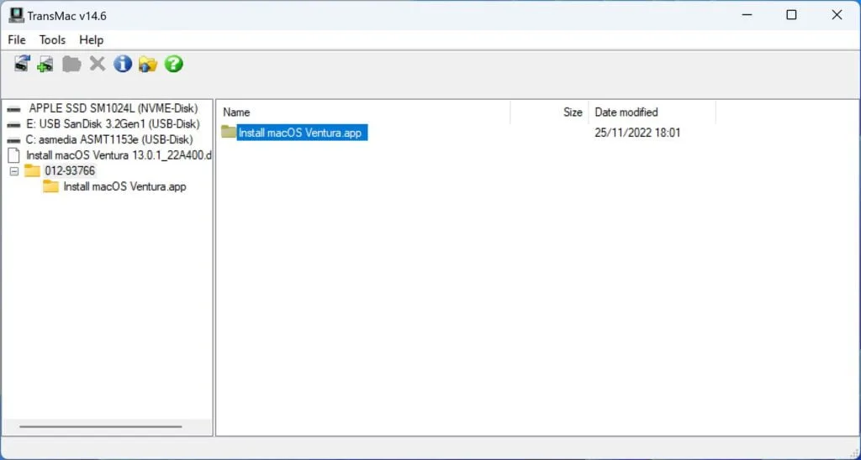The width and height of the screenshot is (861, 460).
Task: Click the delete X toolbar icon
Action: point(98,64)
